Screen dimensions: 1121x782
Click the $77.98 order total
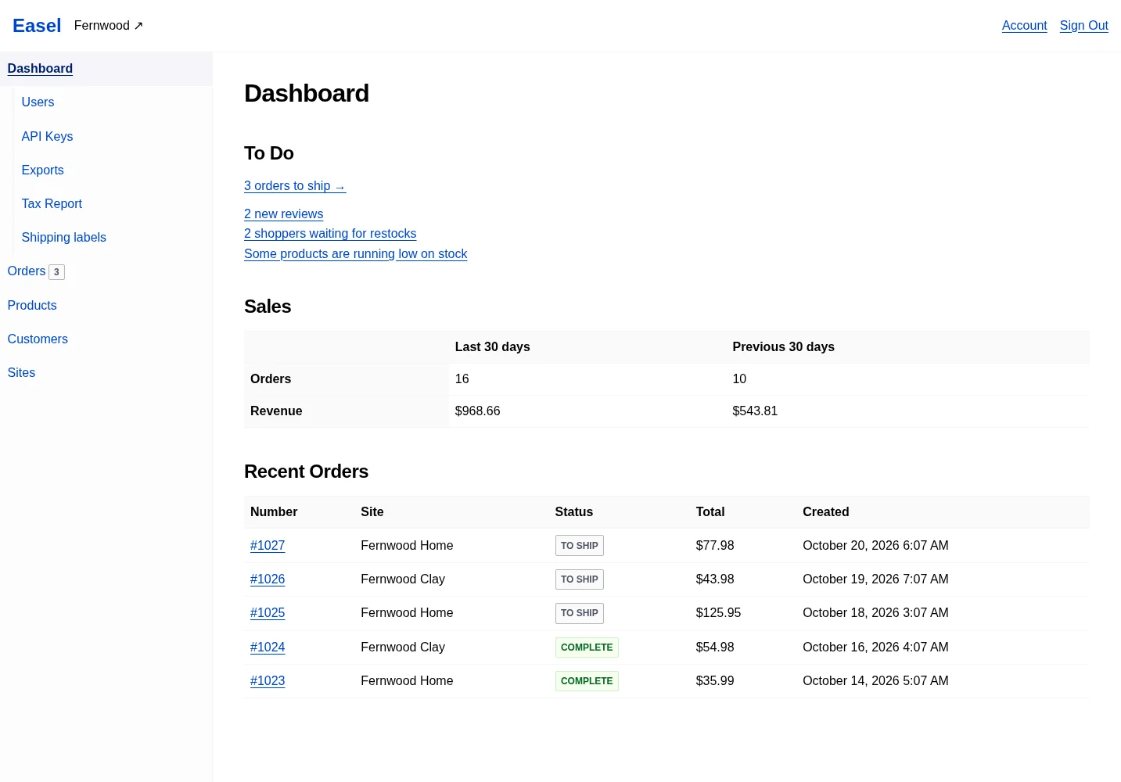pyautogui.click(x=715, y=546)
